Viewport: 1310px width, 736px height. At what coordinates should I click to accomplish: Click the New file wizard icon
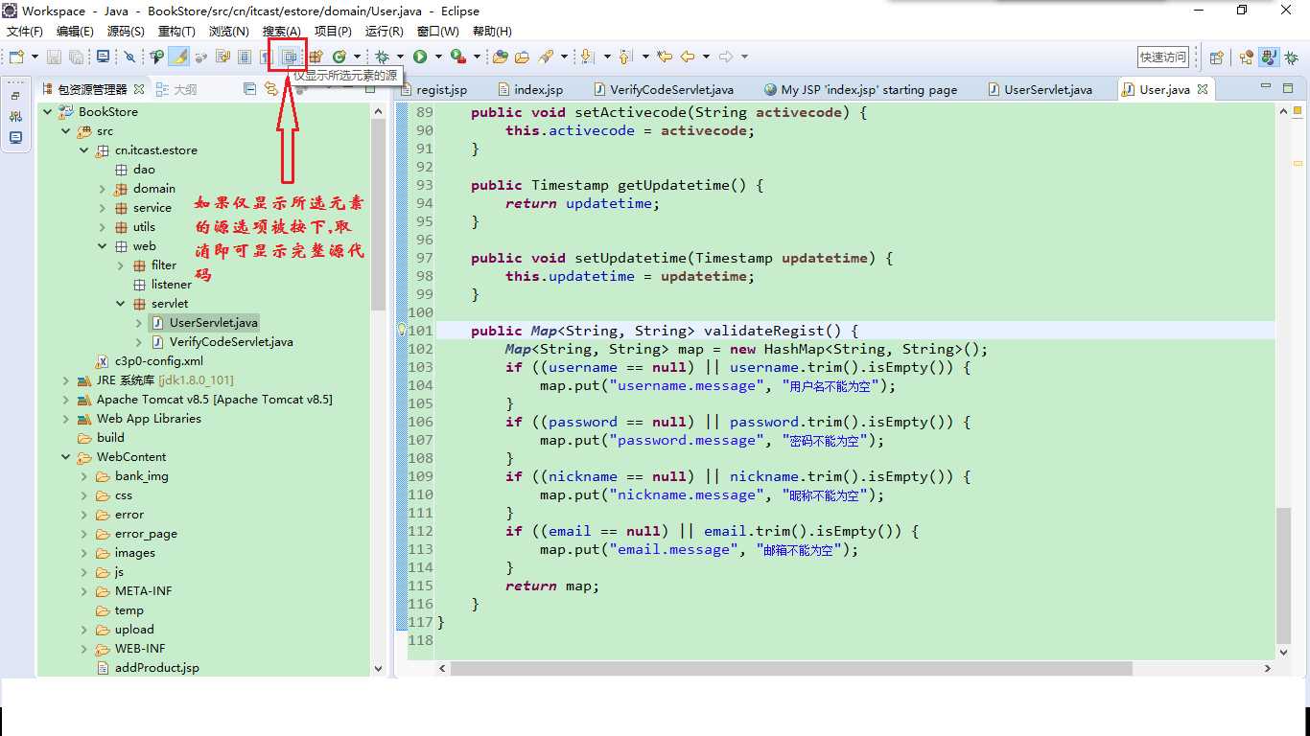pyautogui.click(x=16, y=57)
